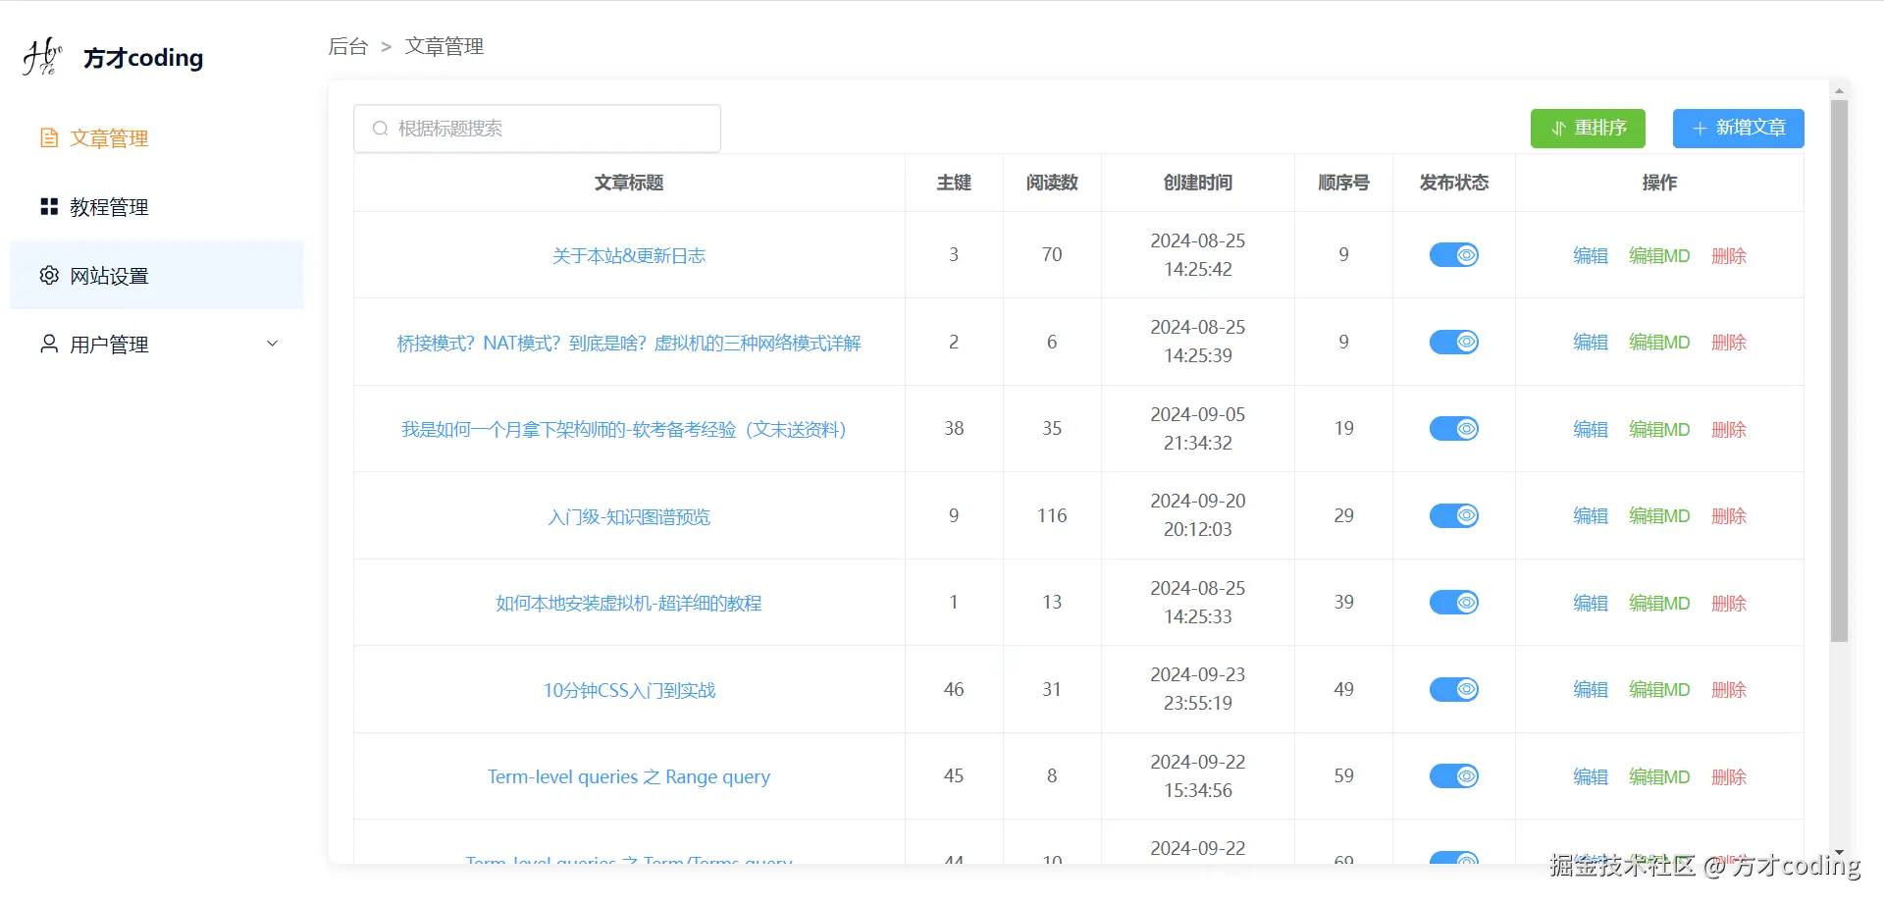Click 删除 for 如何本地安装虚拟机 article

point(1729,603)
